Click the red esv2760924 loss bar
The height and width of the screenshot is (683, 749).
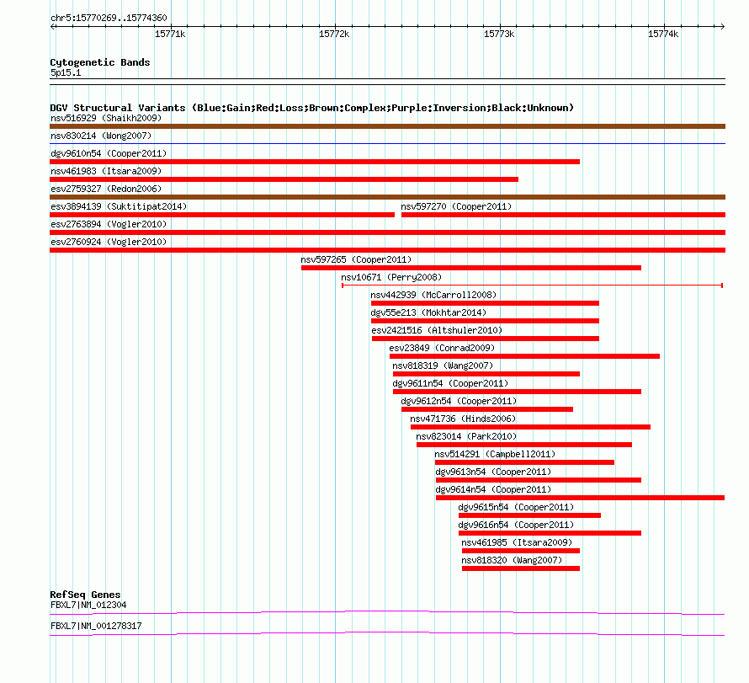[387, 250]
